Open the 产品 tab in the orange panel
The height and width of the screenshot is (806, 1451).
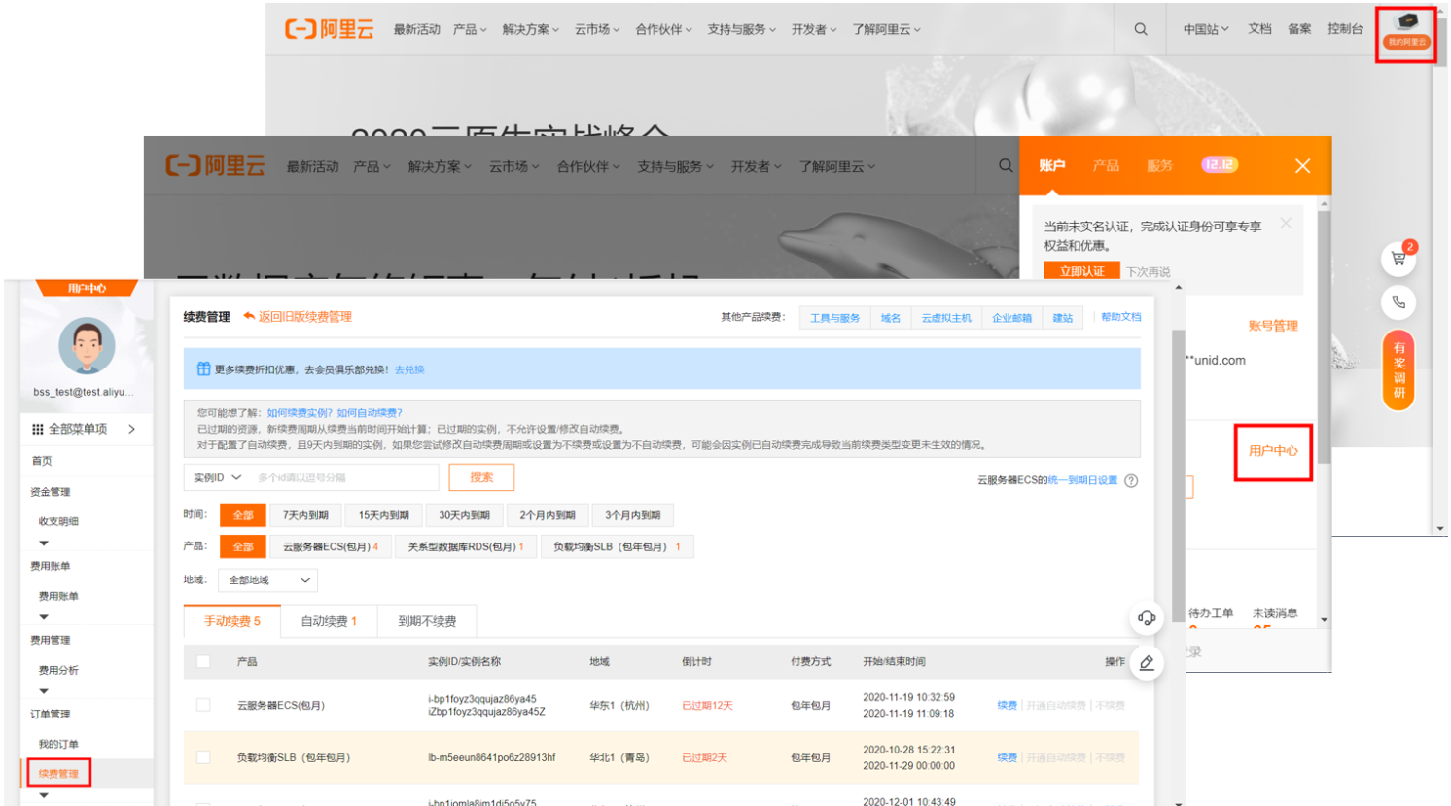point(1106,165)
